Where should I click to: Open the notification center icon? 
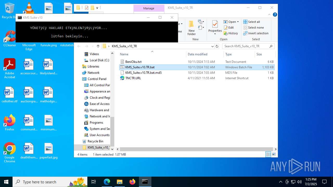(x=324, y=182)
